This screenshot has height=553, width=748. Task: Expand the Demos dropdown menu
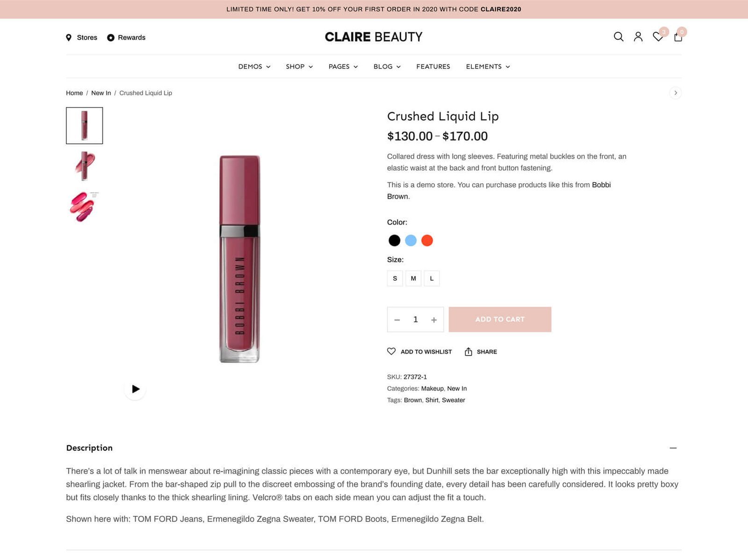tap(254, 66)
